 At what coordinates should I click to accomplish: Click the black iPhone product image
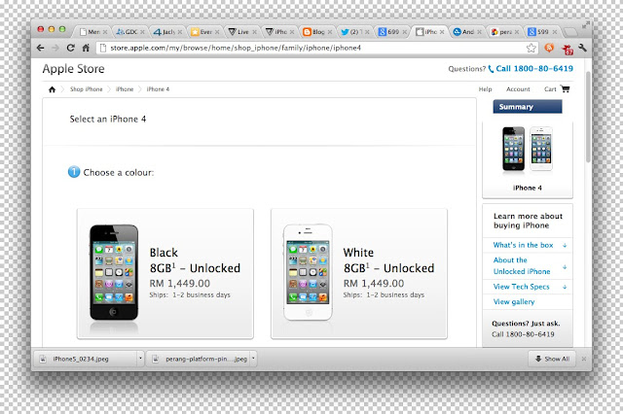[114, 272]
